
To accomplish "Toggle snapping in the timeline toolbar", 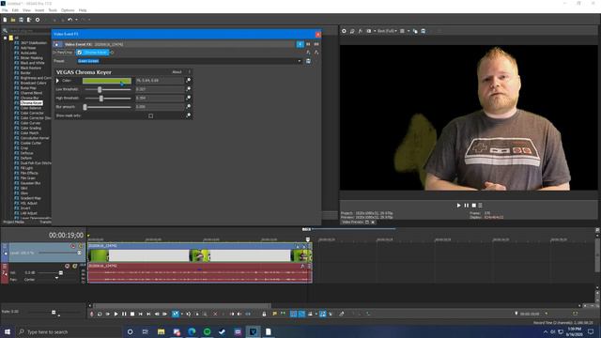I will 293,314.
